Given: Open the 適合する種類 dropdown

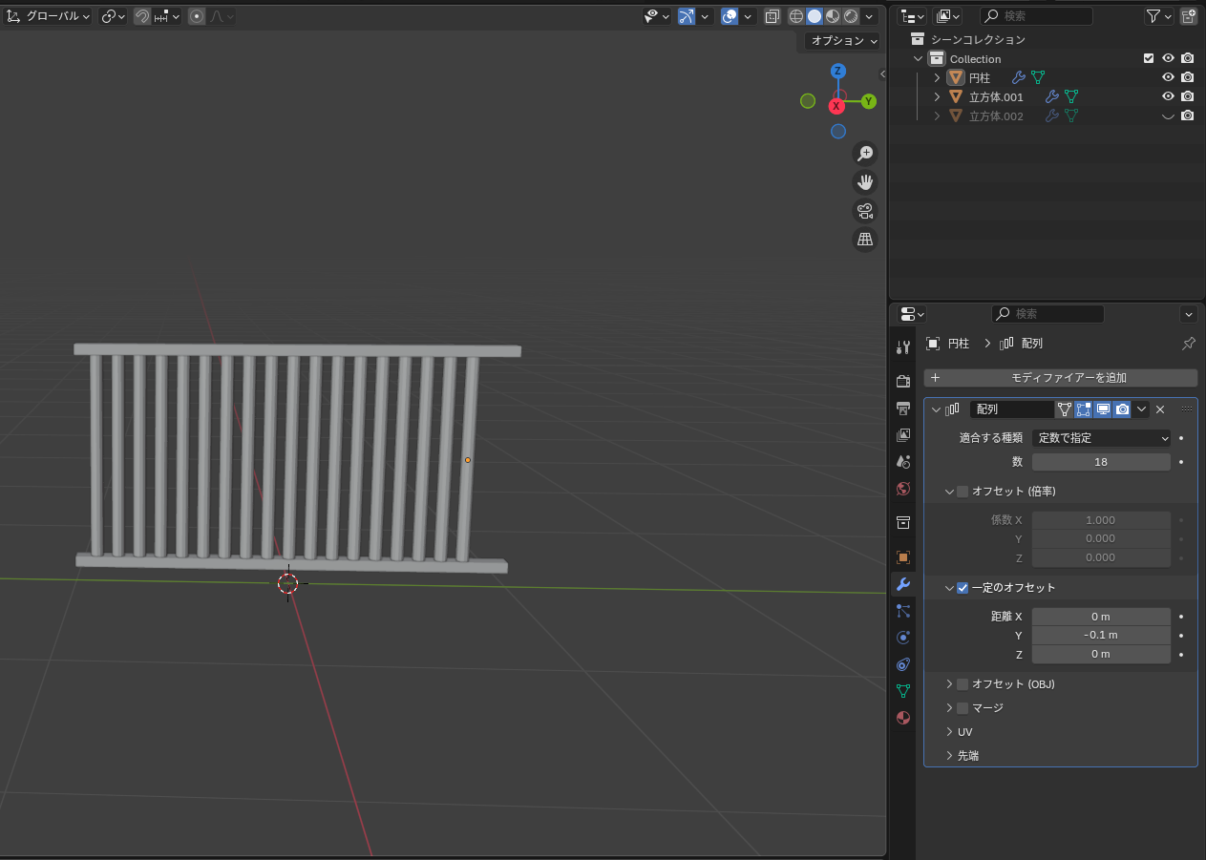Looking at the screenshot, I should pyautogui.click(x=1101, y=438).
